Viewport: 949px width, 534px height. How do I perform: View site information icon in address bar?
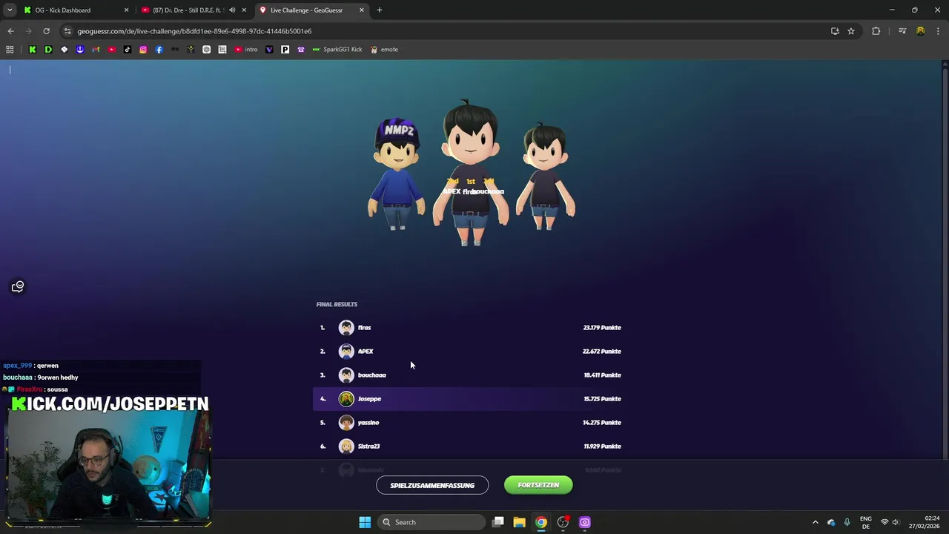pyautogui.click(x=67, y=31)
